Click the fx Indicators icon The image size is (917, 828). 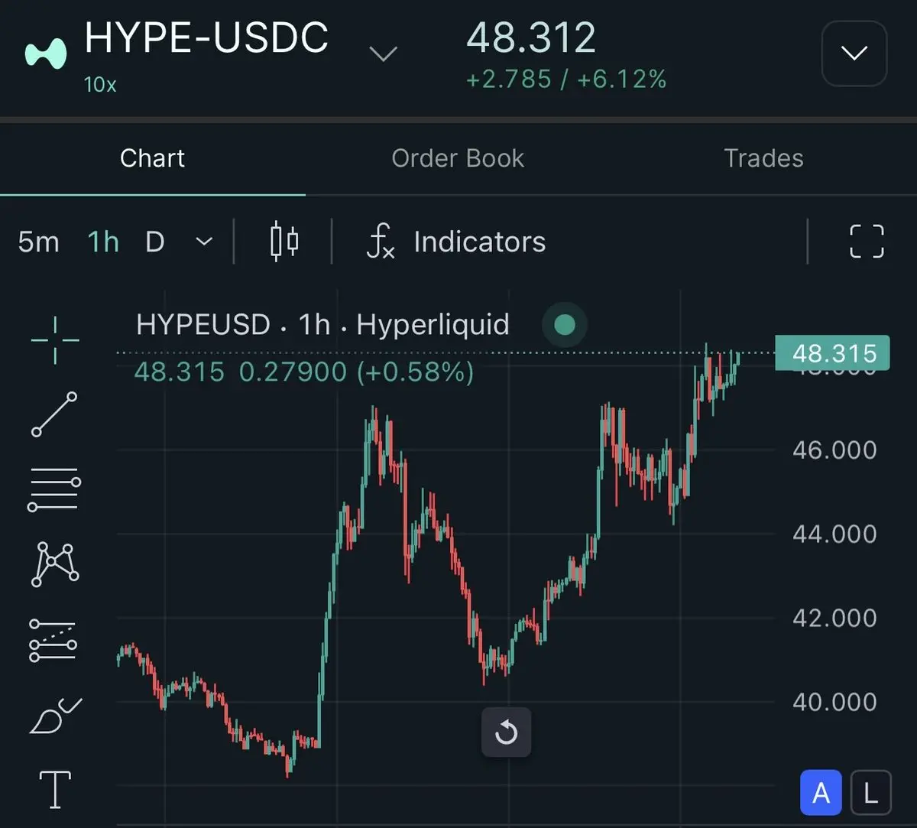[x=381, y=242]
